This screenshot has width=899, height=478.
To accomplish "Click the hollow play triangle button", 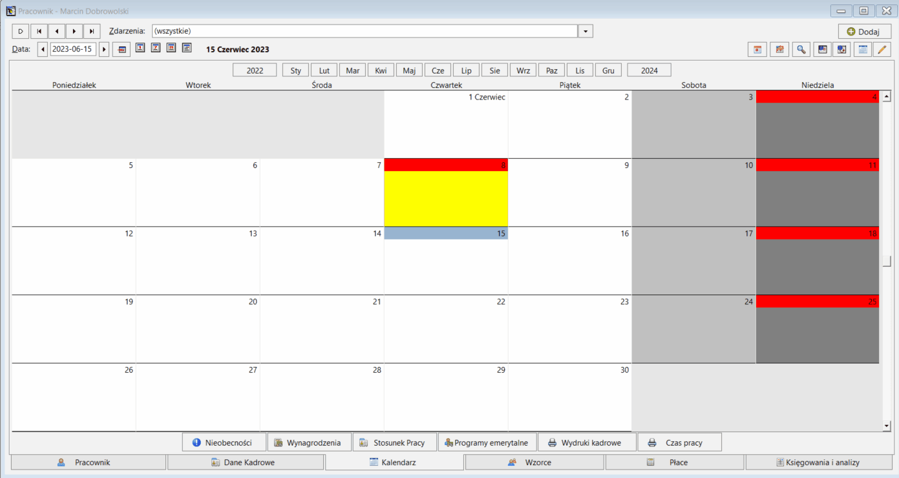I will [21, 31].
